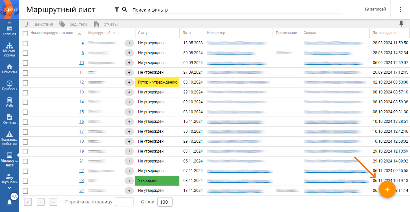Click plus button in row 23

[x=129, y=181]
